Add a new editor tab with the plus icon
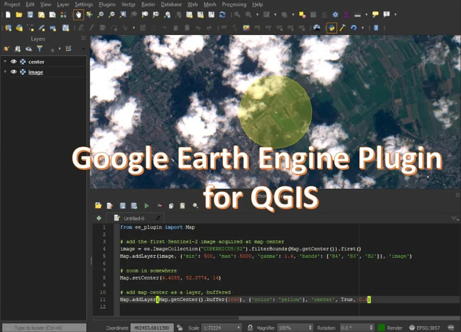The width and height of the screenshot is (461, 332). coord(99,218)
